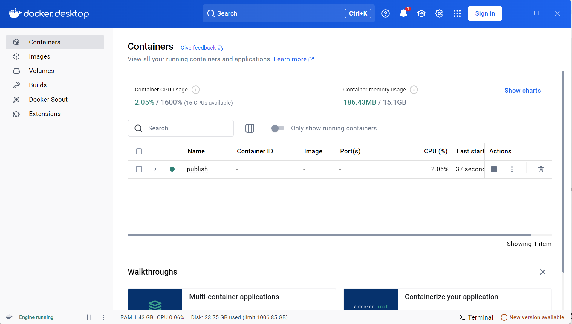Click the Docker Scout sidebar icon

[16, 100]
